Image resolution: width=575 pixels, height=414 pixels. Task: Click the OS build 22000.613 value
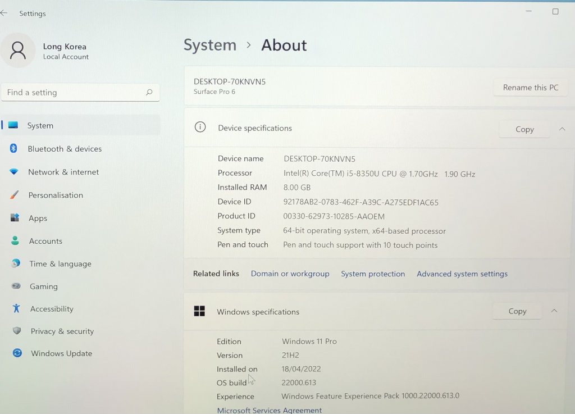[x=299, y=383]
